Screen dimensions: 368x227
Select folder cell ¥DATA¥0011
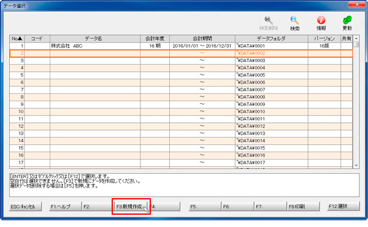[x=272, y=119]
